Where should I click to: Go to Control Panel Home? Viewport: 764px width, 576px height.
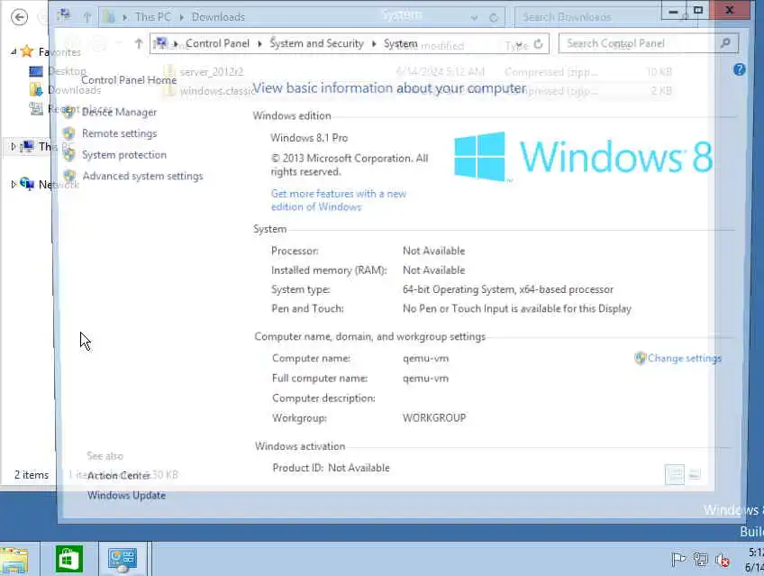click(x=129, y=80)
